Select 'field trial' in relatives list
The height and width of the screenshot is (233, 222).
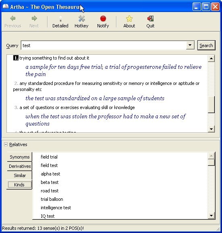[49, 157]
